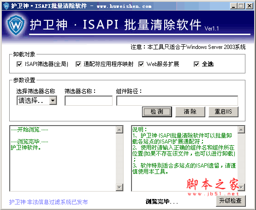This screenshot has height=210, width=256.
Task: Click up arrow of the 说明 panel scrollbar
Action: pos(241,130)
